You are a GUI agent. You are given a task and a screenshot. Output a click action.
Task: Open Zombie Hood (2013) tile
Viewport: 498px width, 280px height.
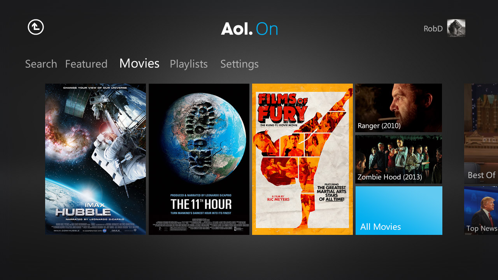tap(398, 159)
